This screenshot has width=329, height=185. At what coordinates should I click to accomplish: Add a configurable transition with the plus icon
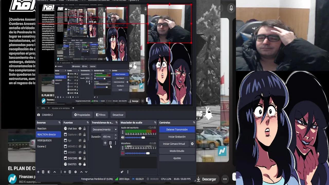tap(105, 143)
